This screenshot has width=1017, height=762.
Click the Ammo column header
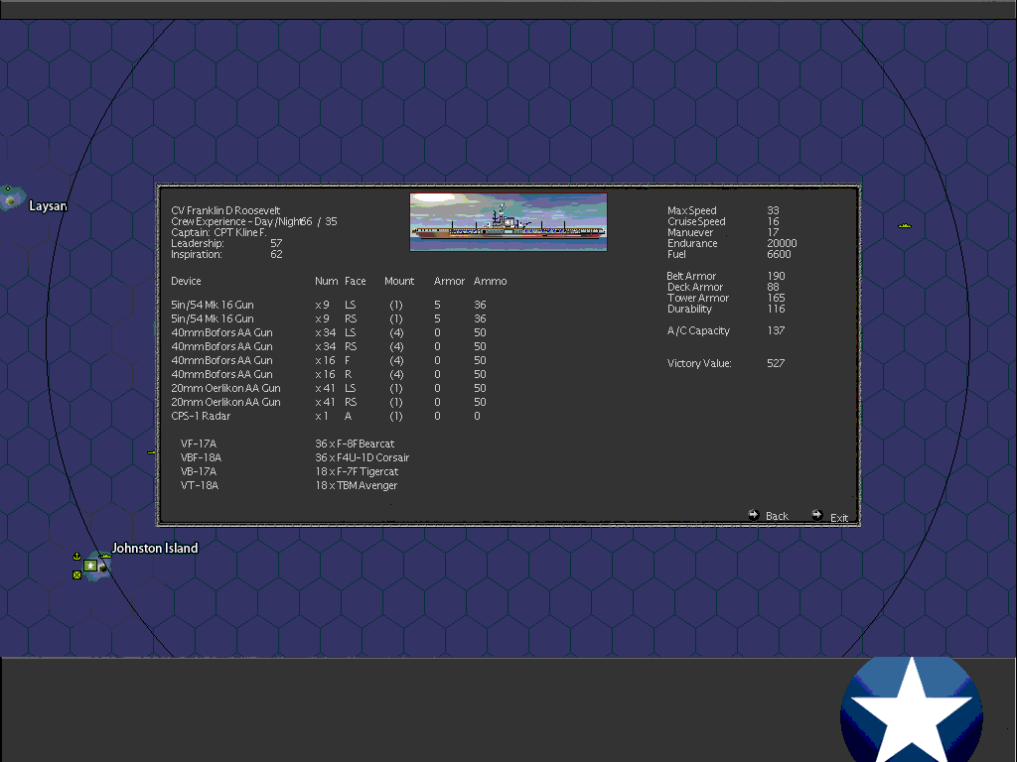pyautogui.click(x=491, y=281)
